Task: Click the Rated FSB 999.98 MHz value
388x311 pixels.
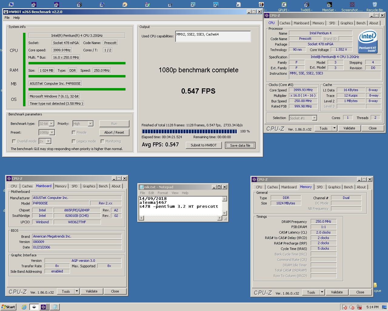Action: click(303, 106)
